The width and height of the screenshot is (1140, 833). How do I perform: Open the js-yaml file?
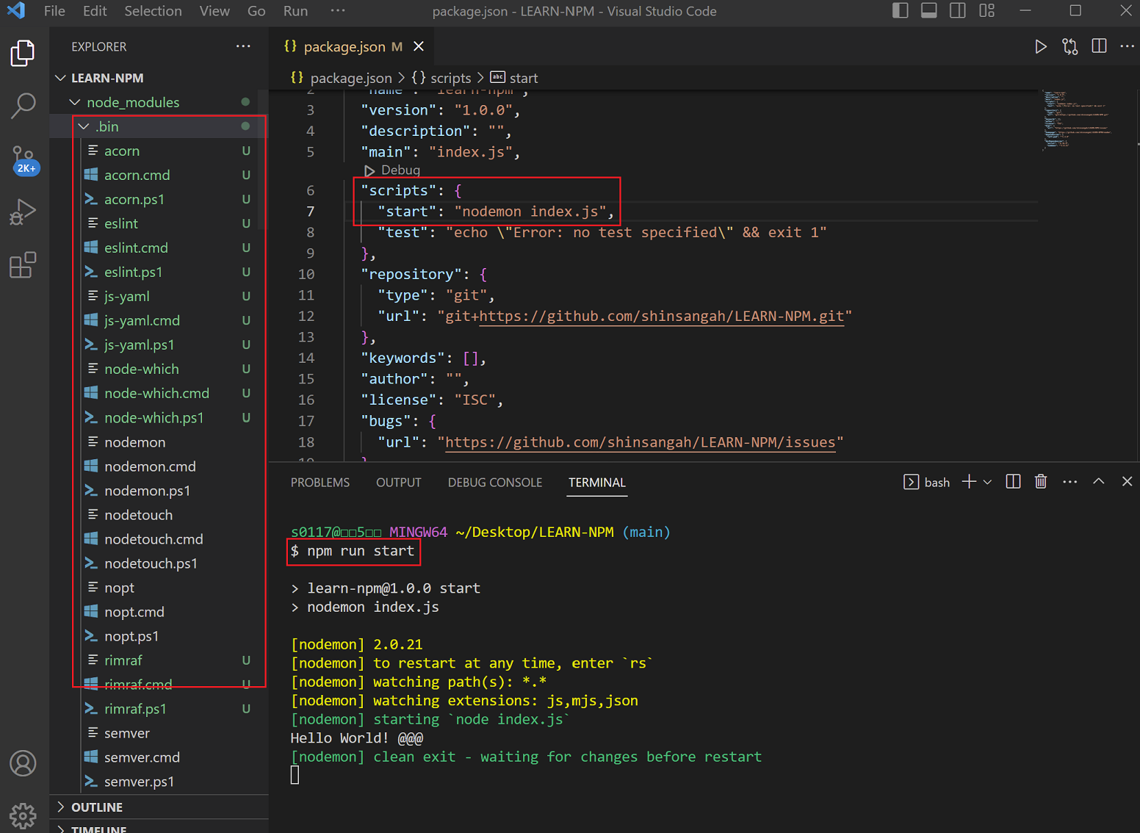click(x=158, y=296)
